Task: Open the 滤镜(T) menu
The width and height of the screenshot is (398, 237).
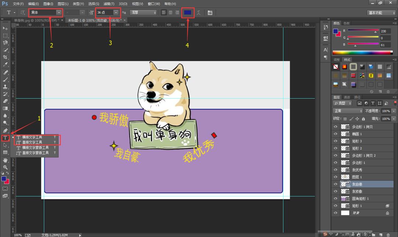Action: [109, 4]
